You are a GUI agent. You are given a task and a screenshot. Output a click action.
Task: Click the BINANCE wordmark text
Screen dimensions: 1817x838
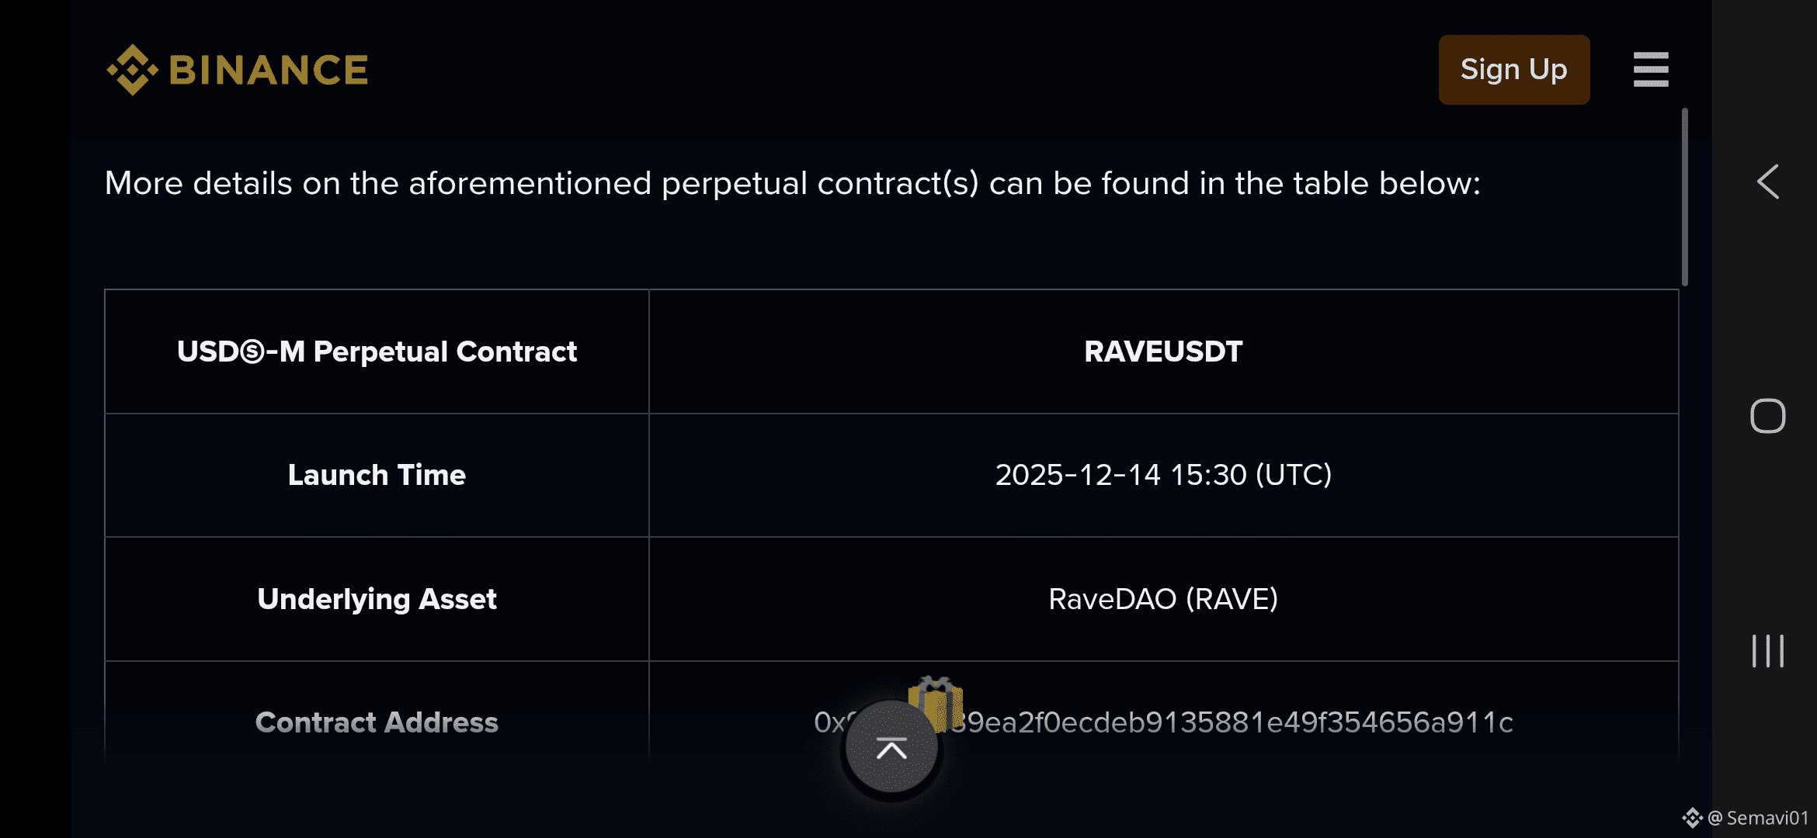269,70
